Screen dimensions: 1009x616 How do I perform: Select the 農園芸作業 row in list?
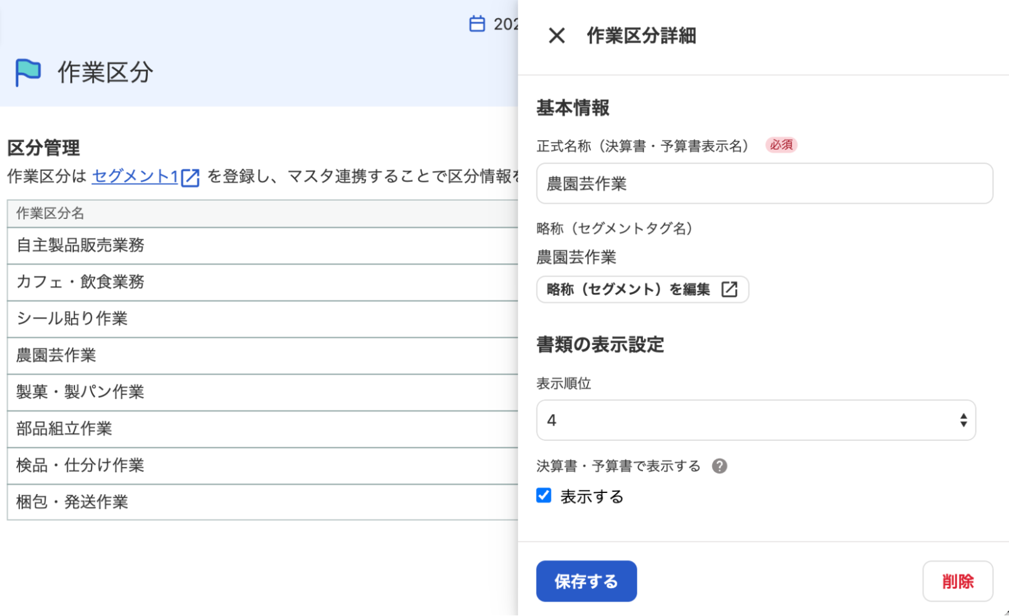262,355
